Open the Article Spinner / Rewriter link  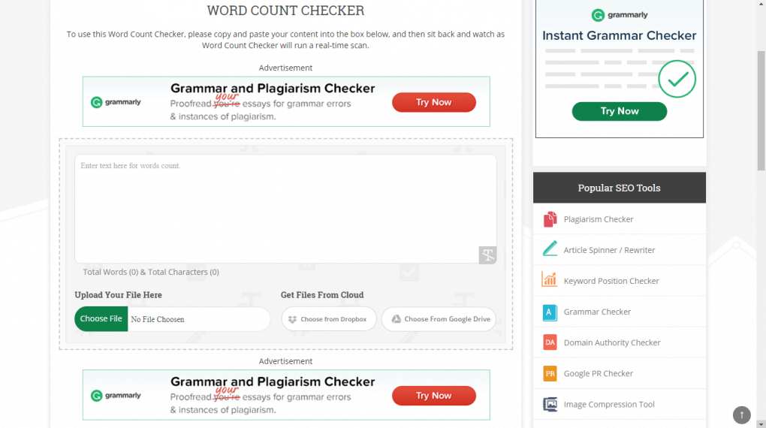pyautogui.click(x=609, y=250)
